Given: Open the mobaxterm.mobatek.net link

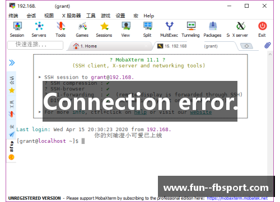Looking at the screenshot, I should pyautogui.click(x=237, y=198).
